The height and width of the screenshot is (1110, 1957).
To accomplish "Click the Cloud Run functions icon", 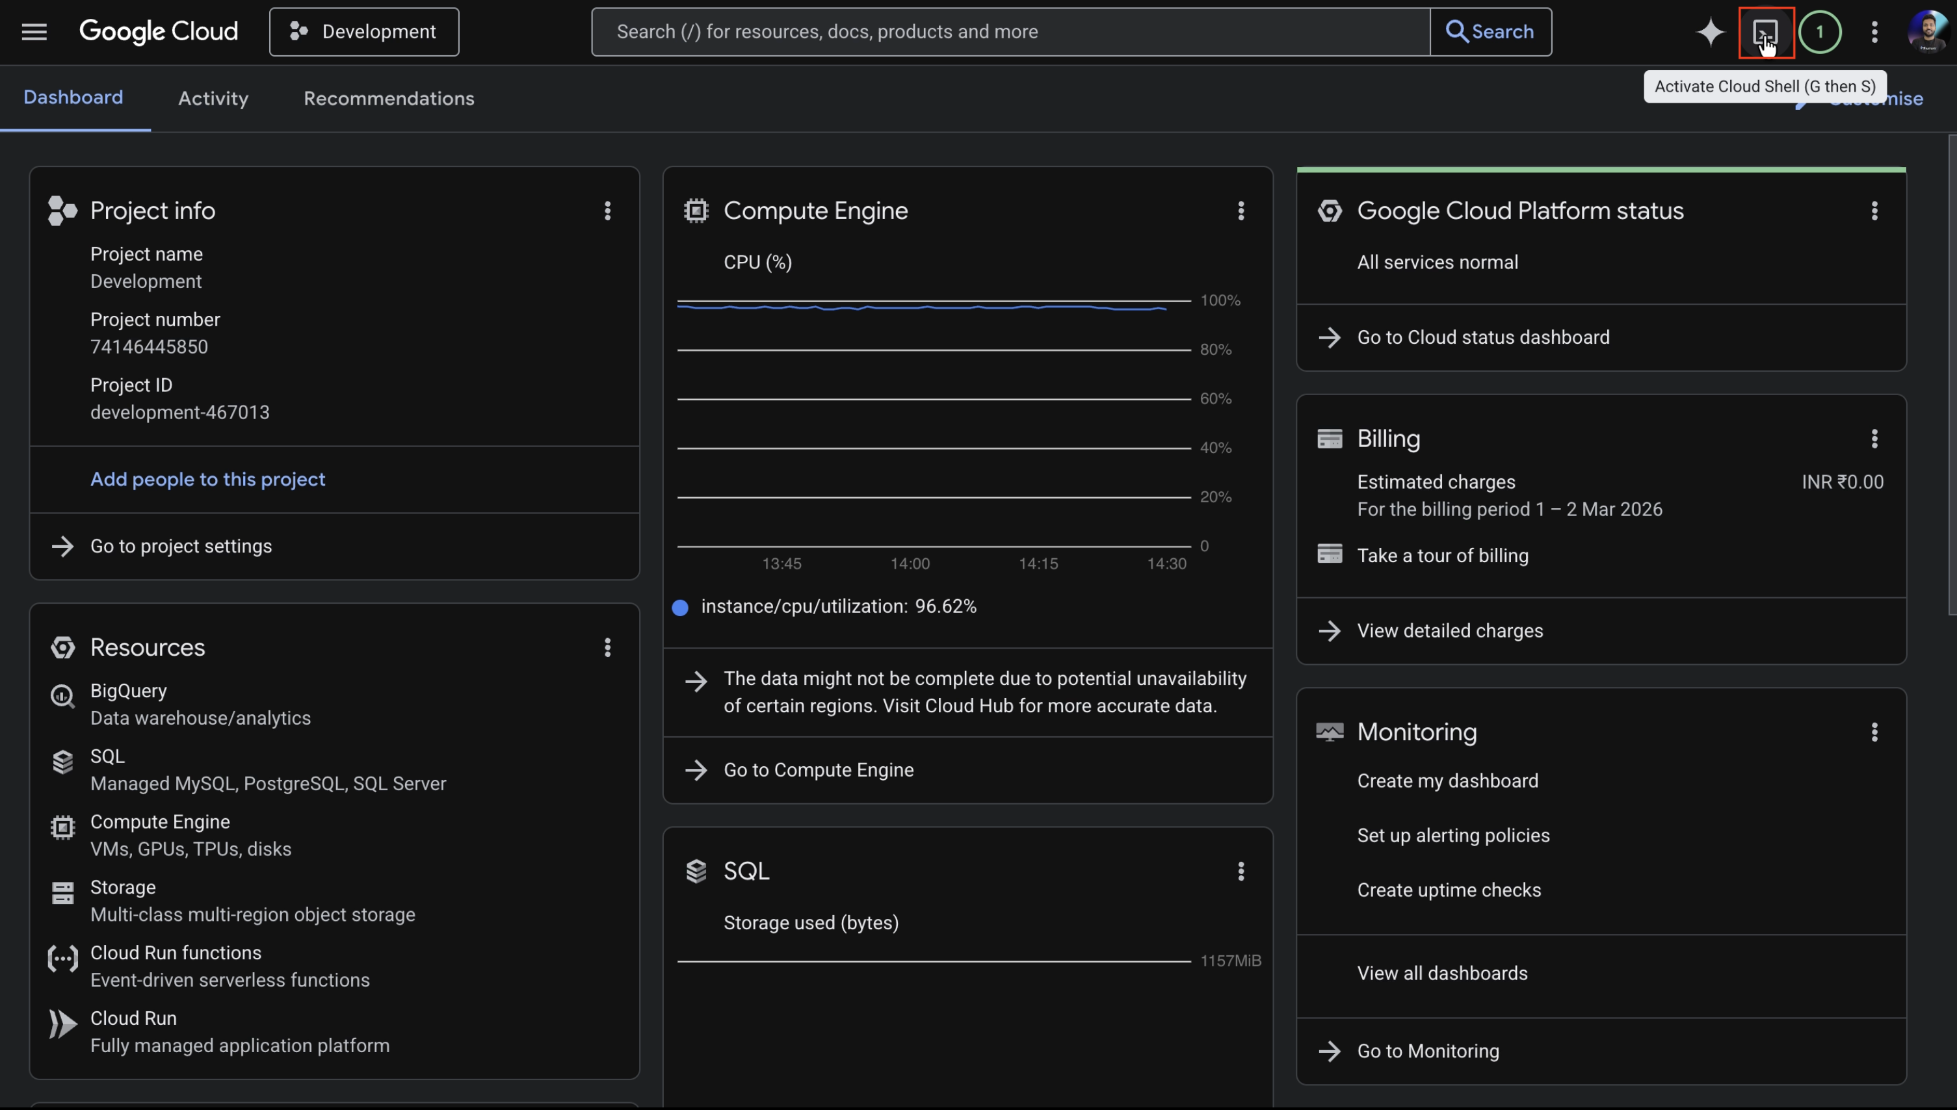I will [62, 959].
